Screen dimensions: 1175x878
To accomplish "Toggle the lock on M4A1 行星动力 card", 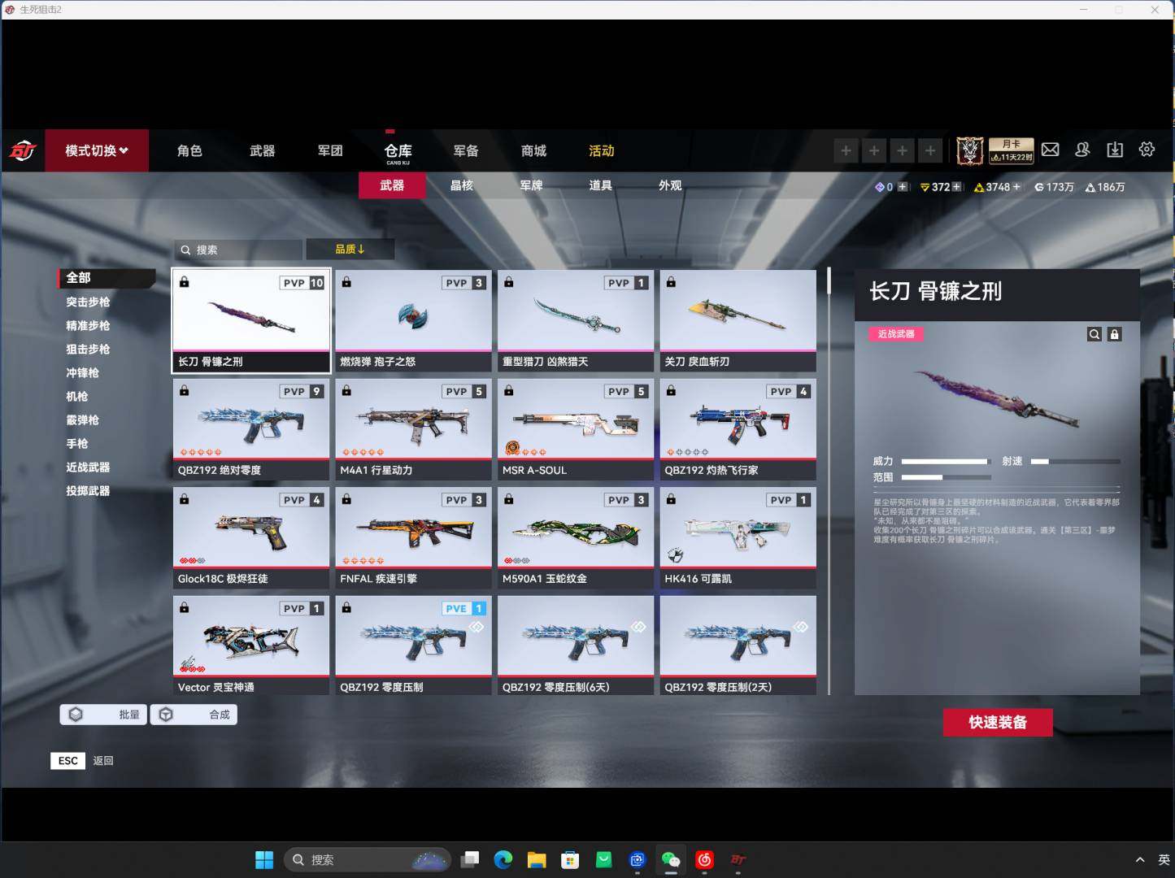I will 346,390.
